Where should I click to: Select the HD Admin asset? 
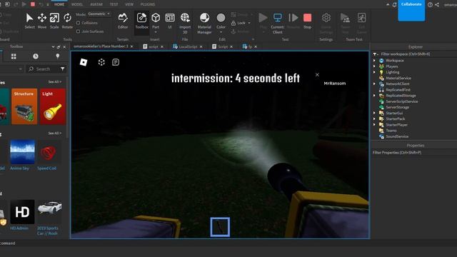coord(22,215)
